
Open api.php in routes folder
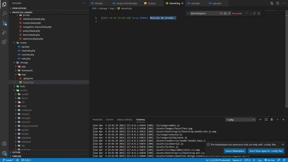point(25,47)
